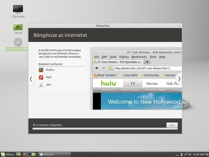This screenshot has height=157, width=209.
Task: Click the clock showing 6:45 AM
Action: (x=199, y=154)
